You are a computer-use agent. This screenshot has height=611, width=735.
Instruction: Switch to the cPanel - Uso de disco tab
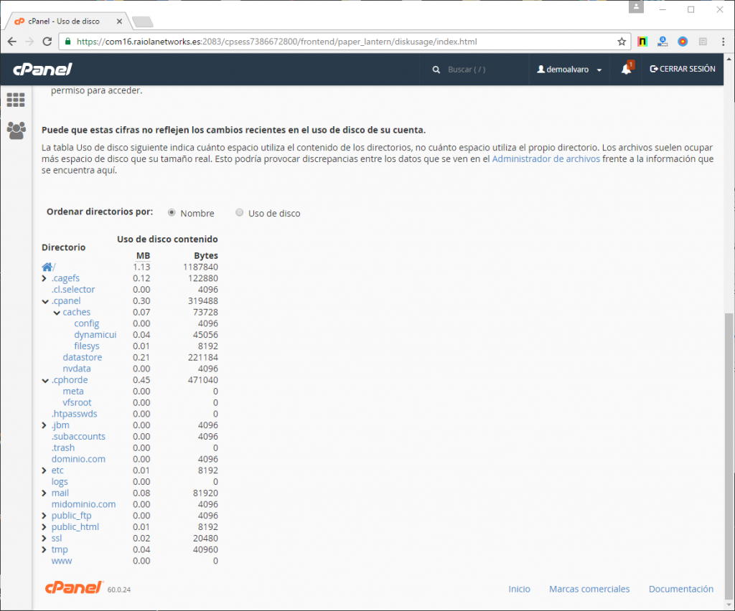68,21
